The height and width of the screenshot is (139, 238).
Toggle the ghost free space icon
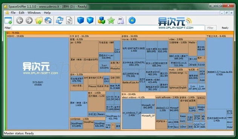121,20
